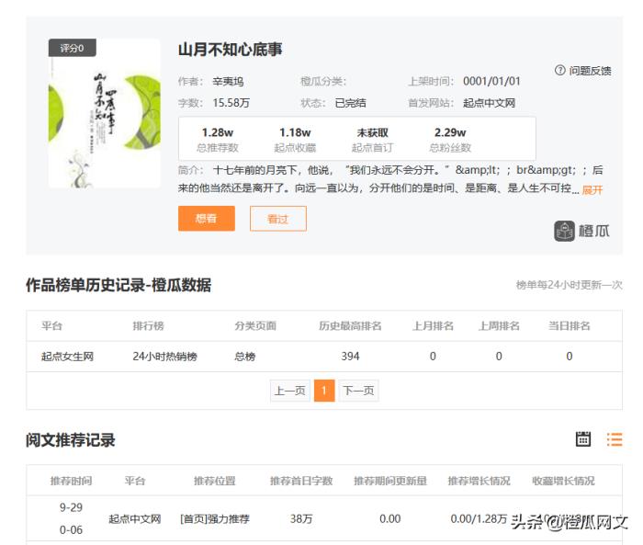The image size is (643, 545).
Task: Go to 上一页 previous page
Action: click(x=289, y=391)
